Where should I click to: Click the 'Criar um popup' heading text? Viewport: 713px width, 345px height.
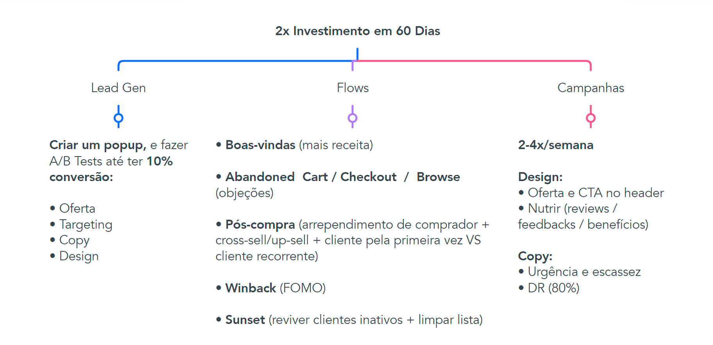(98, 145)
